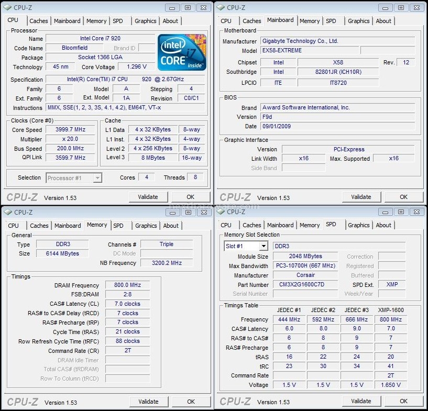Image resolution: width=428 pixels, height=411 pixels.
Task: Click Validate in the top-left CPU window
Action: pos(148,197)
